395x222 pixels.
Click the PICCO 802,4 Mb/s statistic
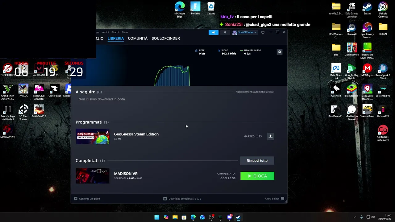[227, 52]
